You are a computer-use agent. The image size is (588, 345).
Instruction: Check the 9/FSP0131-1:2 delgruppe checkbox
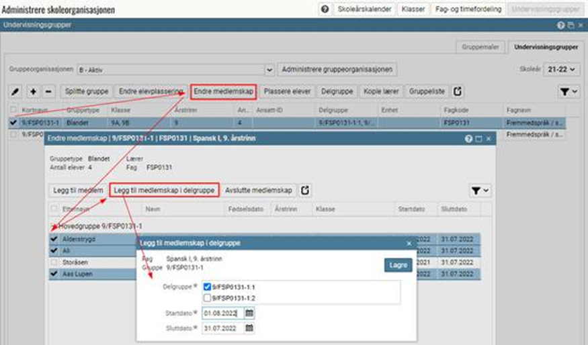pos(208,297)
